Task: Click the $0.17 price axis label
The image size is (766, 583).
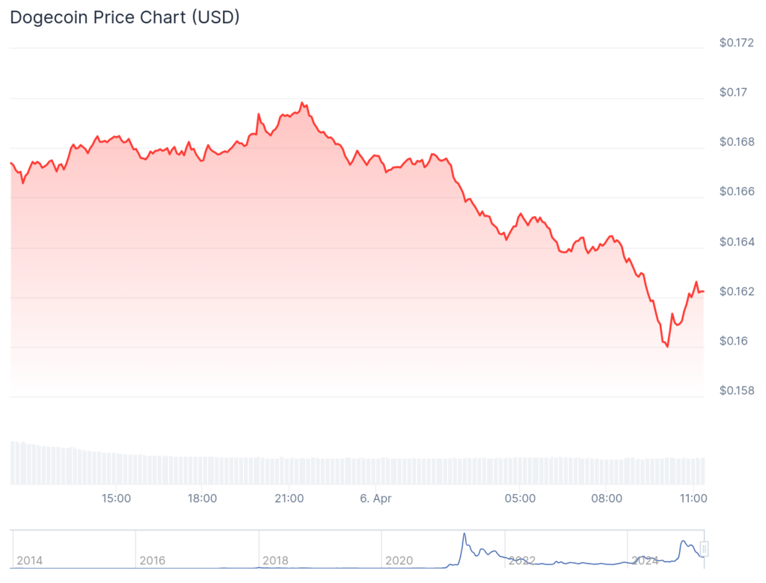Action: (734, 93)
